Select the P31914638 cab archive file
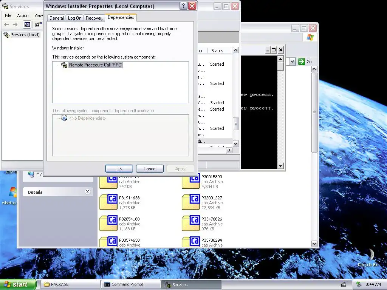This screenshot has height=290, width=387. [x=120, y=202]
